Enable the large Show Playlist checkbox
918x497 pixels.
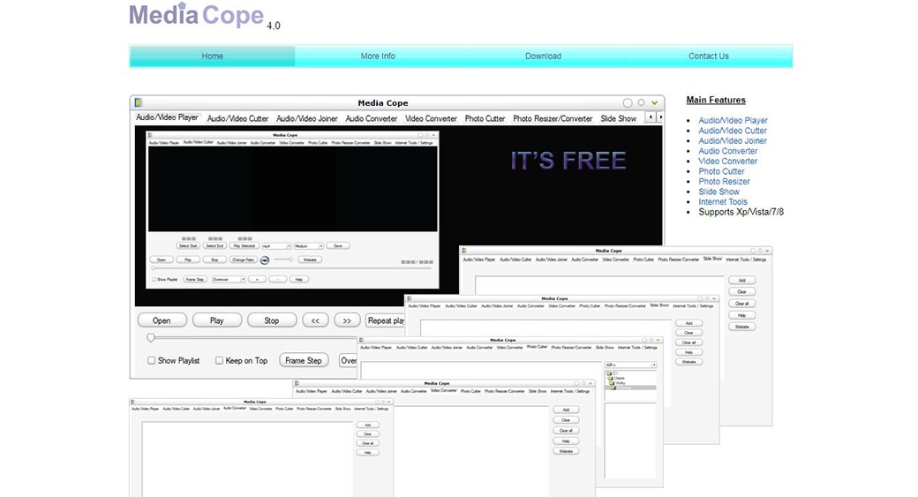pos(151,360)
